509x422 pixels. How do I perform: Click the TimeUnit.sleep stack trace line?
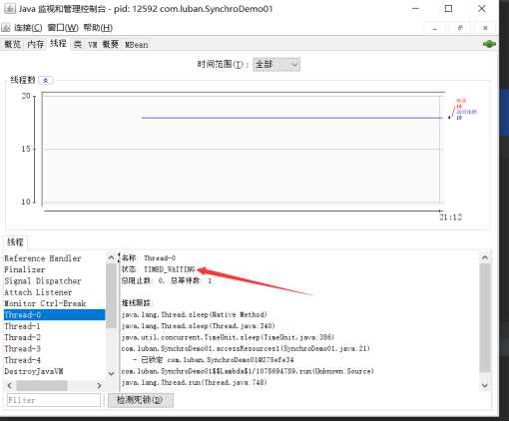[x=228, y=337]
